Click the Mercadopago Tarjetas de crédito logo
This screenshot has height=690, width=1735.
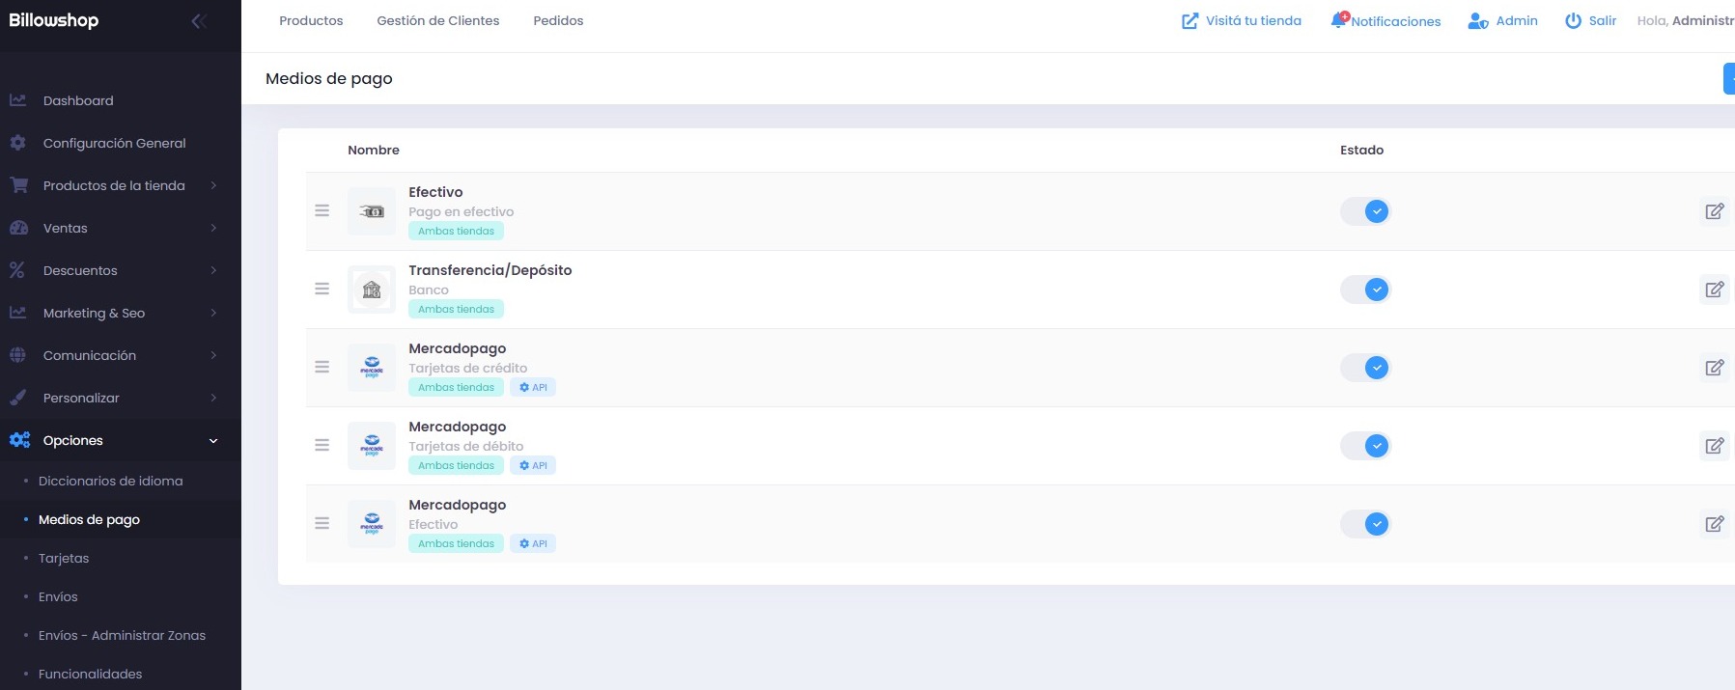tap(372, 368)
